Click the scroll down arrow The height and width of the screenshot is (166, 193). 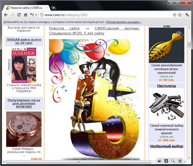189,158
